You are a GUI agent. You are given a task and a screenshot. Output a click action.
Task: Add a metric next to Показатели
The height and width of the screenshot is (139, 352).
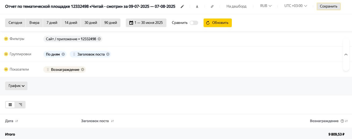[x=6, y=69]
